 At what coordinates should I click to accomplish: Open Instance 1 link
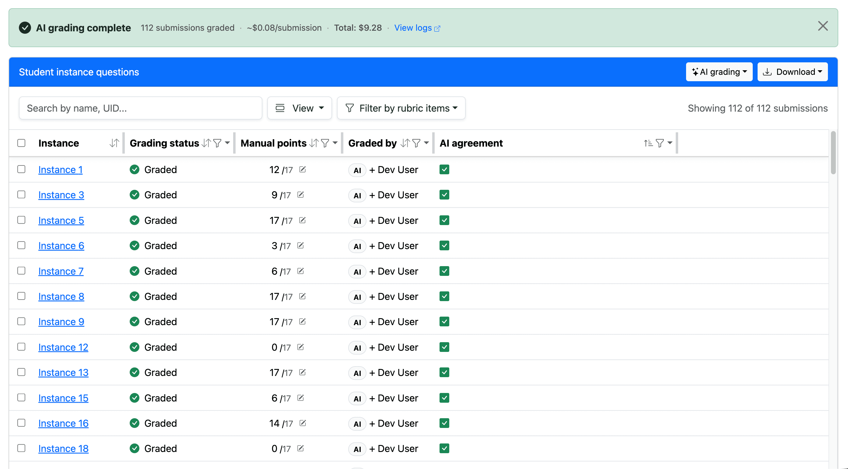point(61,170)
